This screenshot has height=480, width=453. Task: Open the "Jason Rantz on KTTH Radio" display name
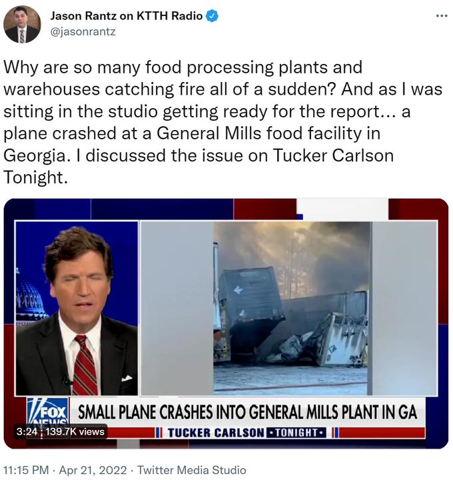[x=126, y=17]
